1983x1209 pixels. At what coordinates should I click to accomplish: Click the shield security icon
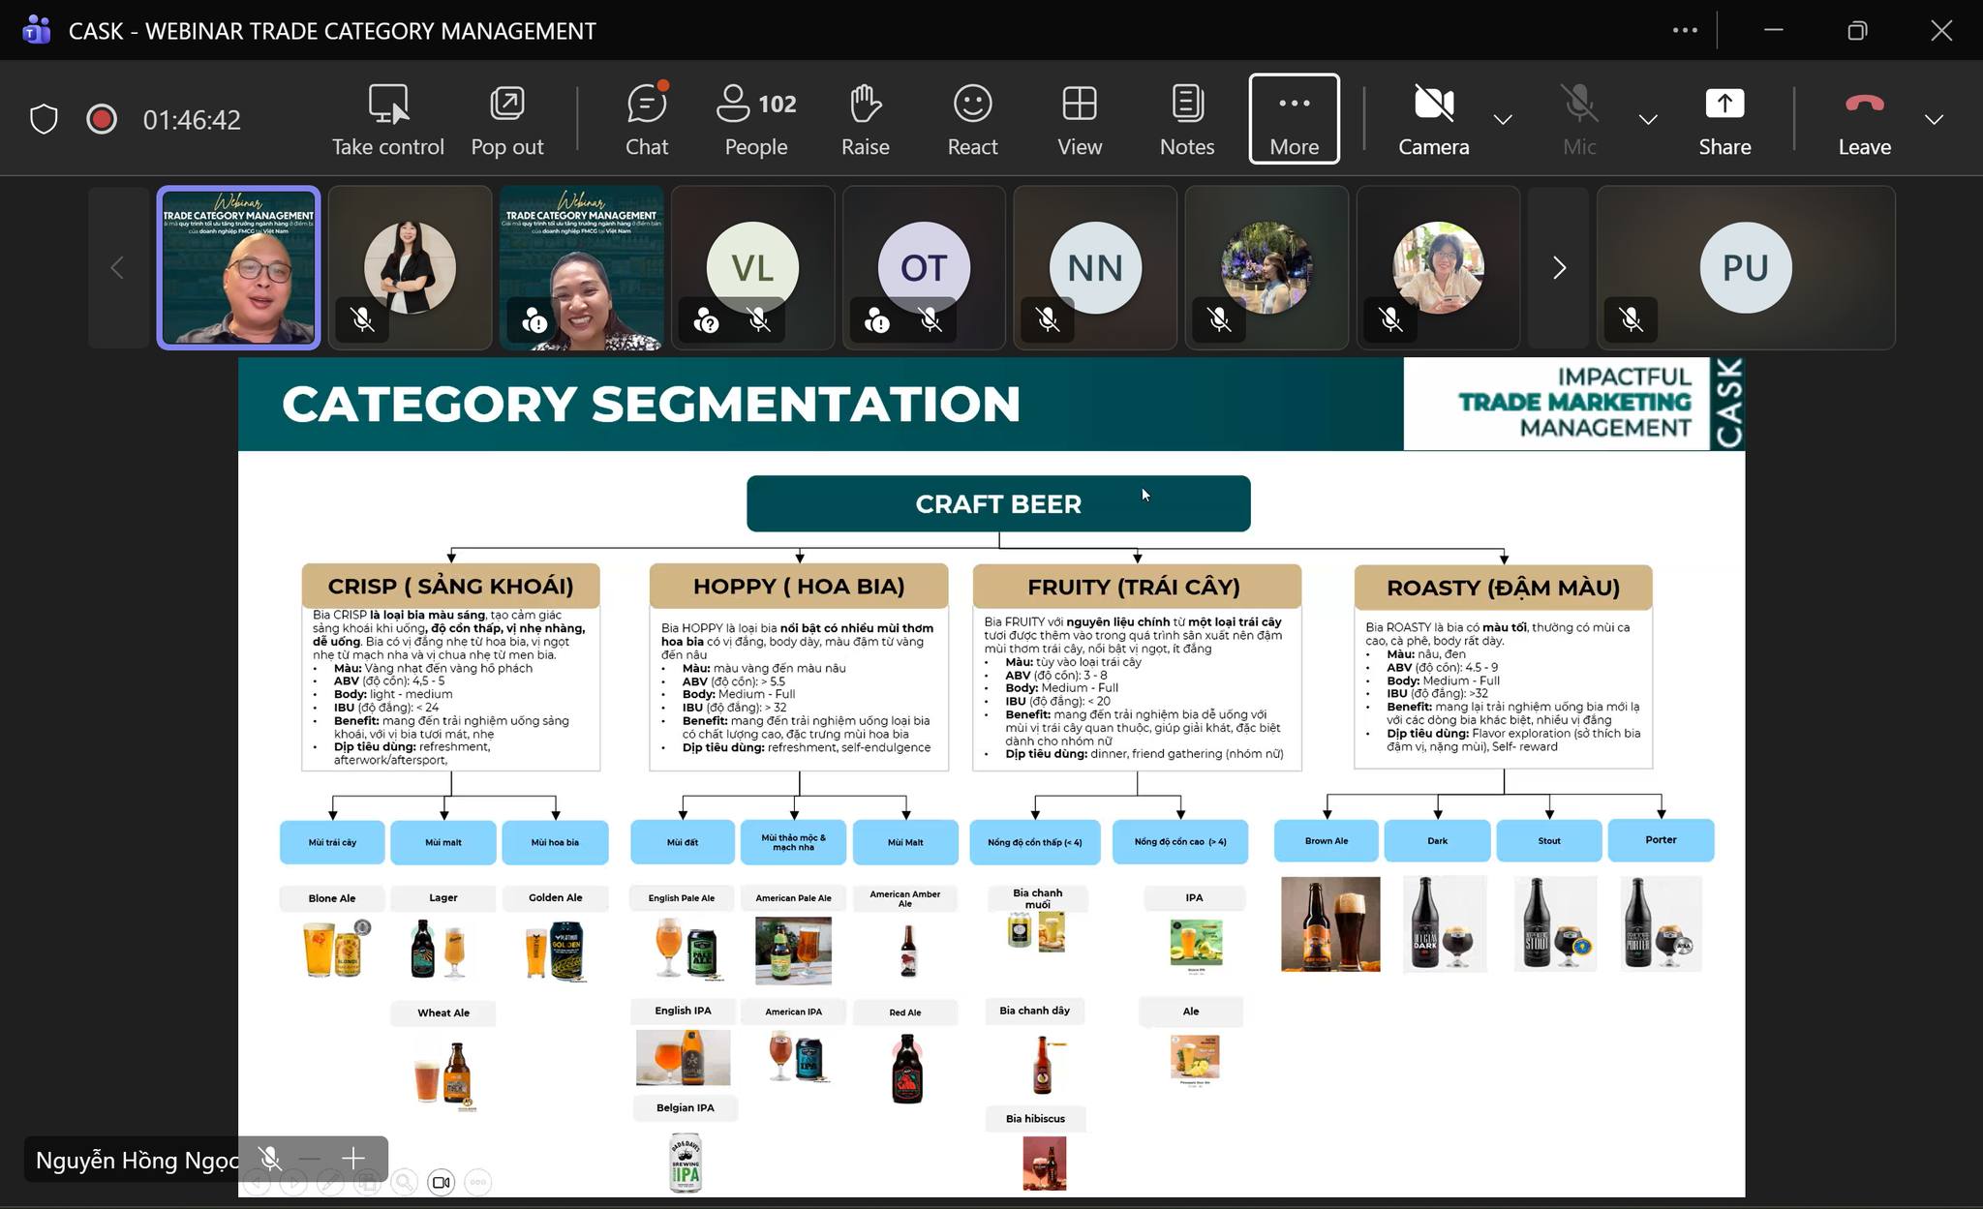click(x=44, y=119)
